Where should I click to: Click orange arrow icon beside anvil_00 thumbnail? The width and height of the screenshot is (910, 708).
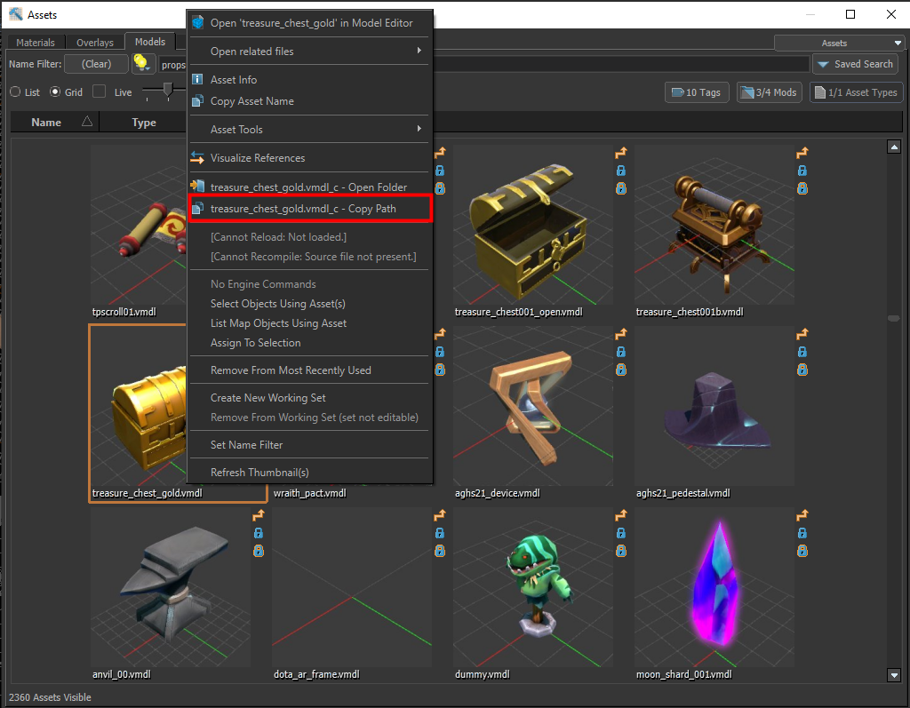pyautogui.click(x=259, y=514)
